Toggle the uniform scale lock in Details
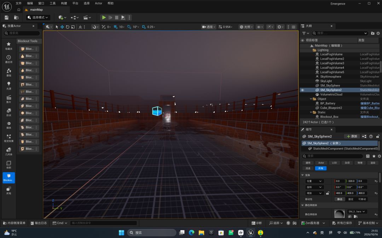This screenshot has width=382, height=238. [328, 193]
